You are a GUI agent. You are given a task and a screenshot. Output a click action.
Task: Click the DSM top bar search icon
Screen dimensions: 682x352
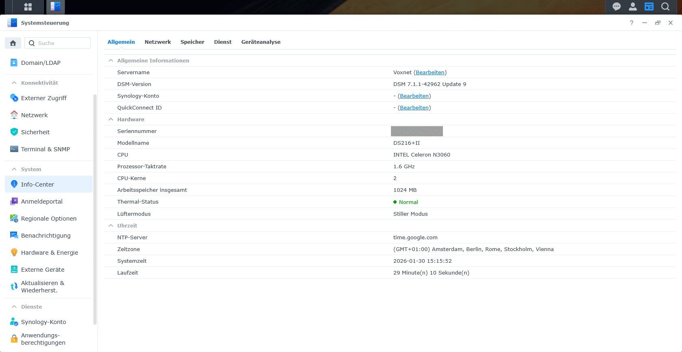[x=665, y=7]
